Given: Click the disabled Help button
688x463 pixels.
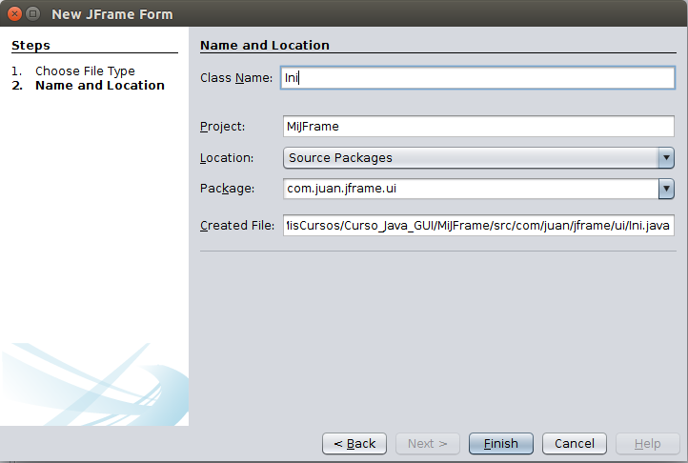Looking at the screenshot, I should 647,444.
